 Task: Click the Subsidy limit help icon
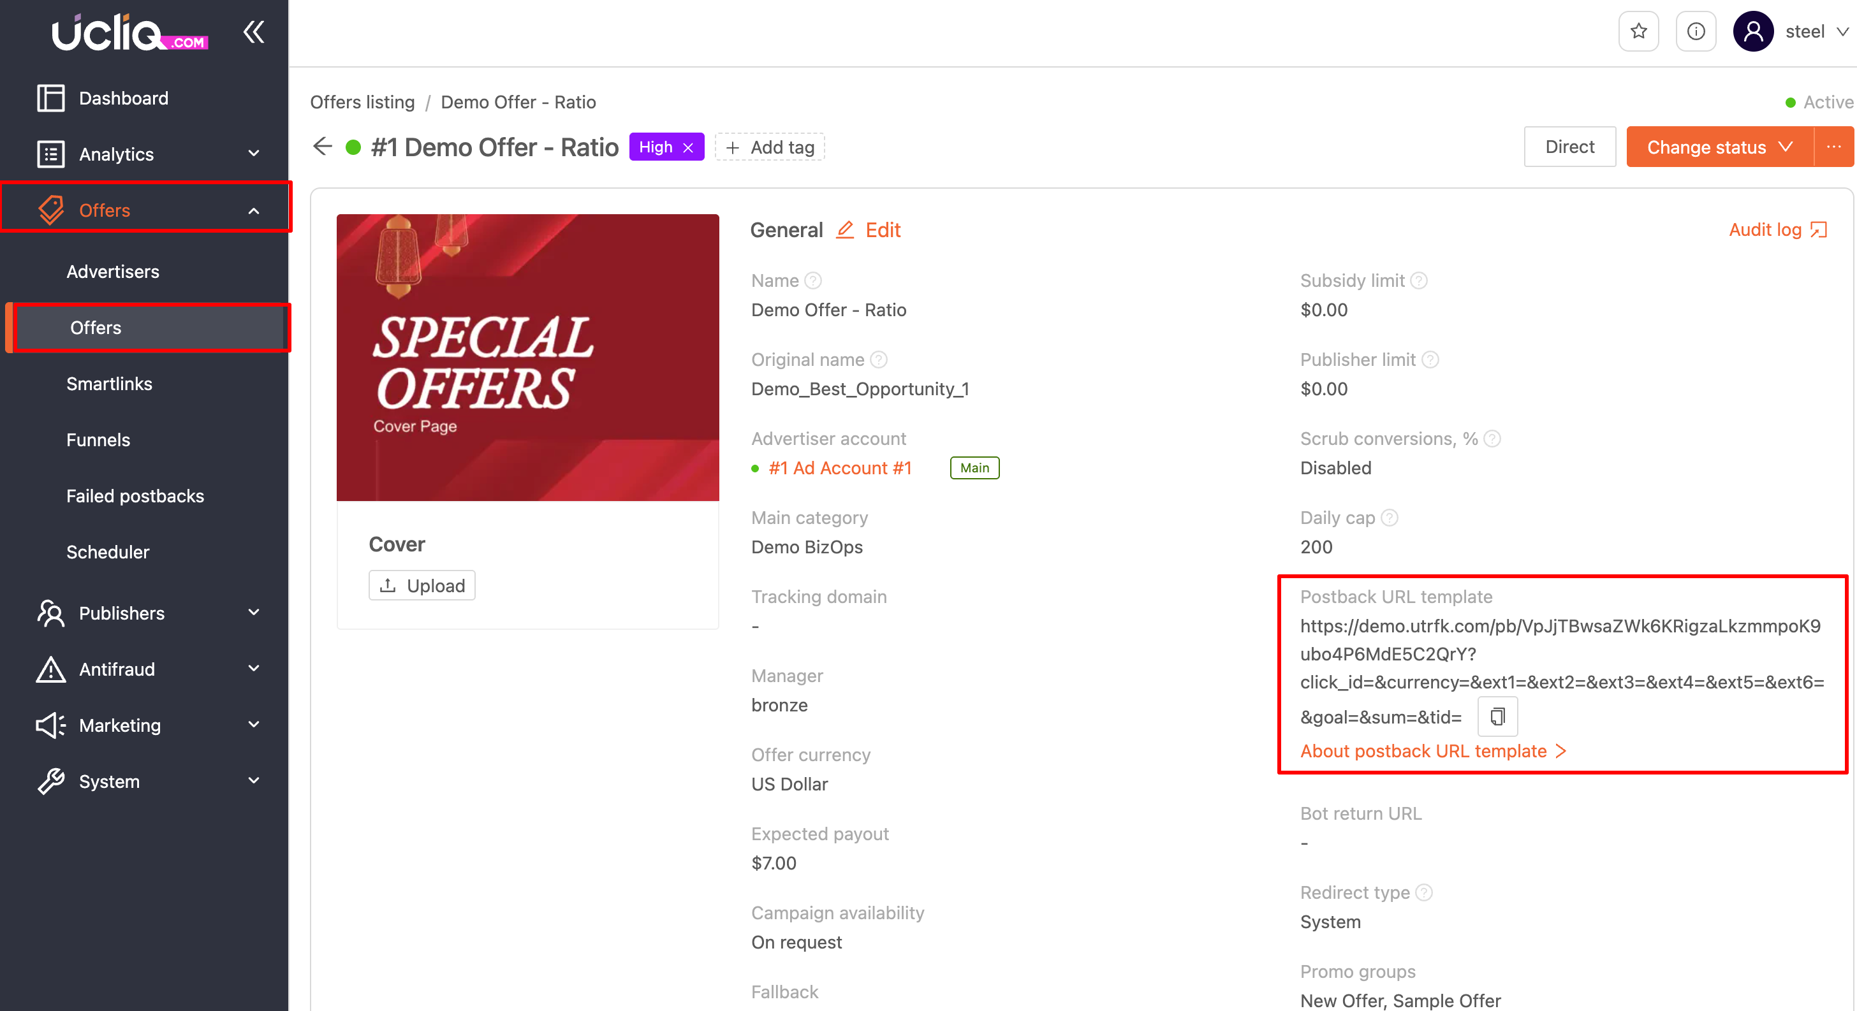1419,280
